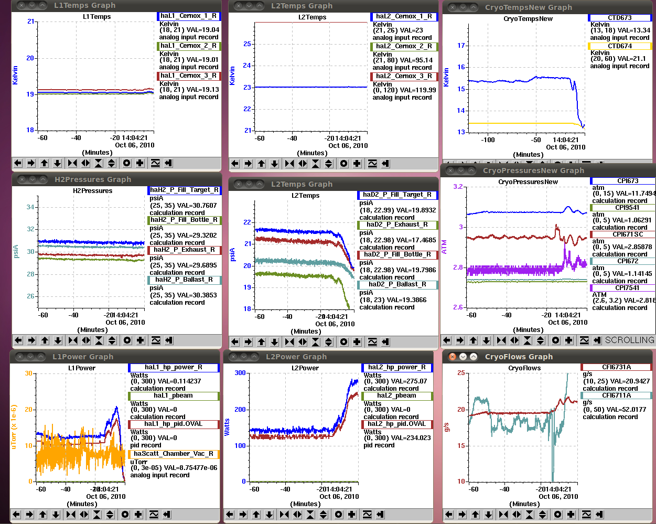
Task: Select the haL2_hp_power_R legend entry
Action: click(x=397, y=368)
